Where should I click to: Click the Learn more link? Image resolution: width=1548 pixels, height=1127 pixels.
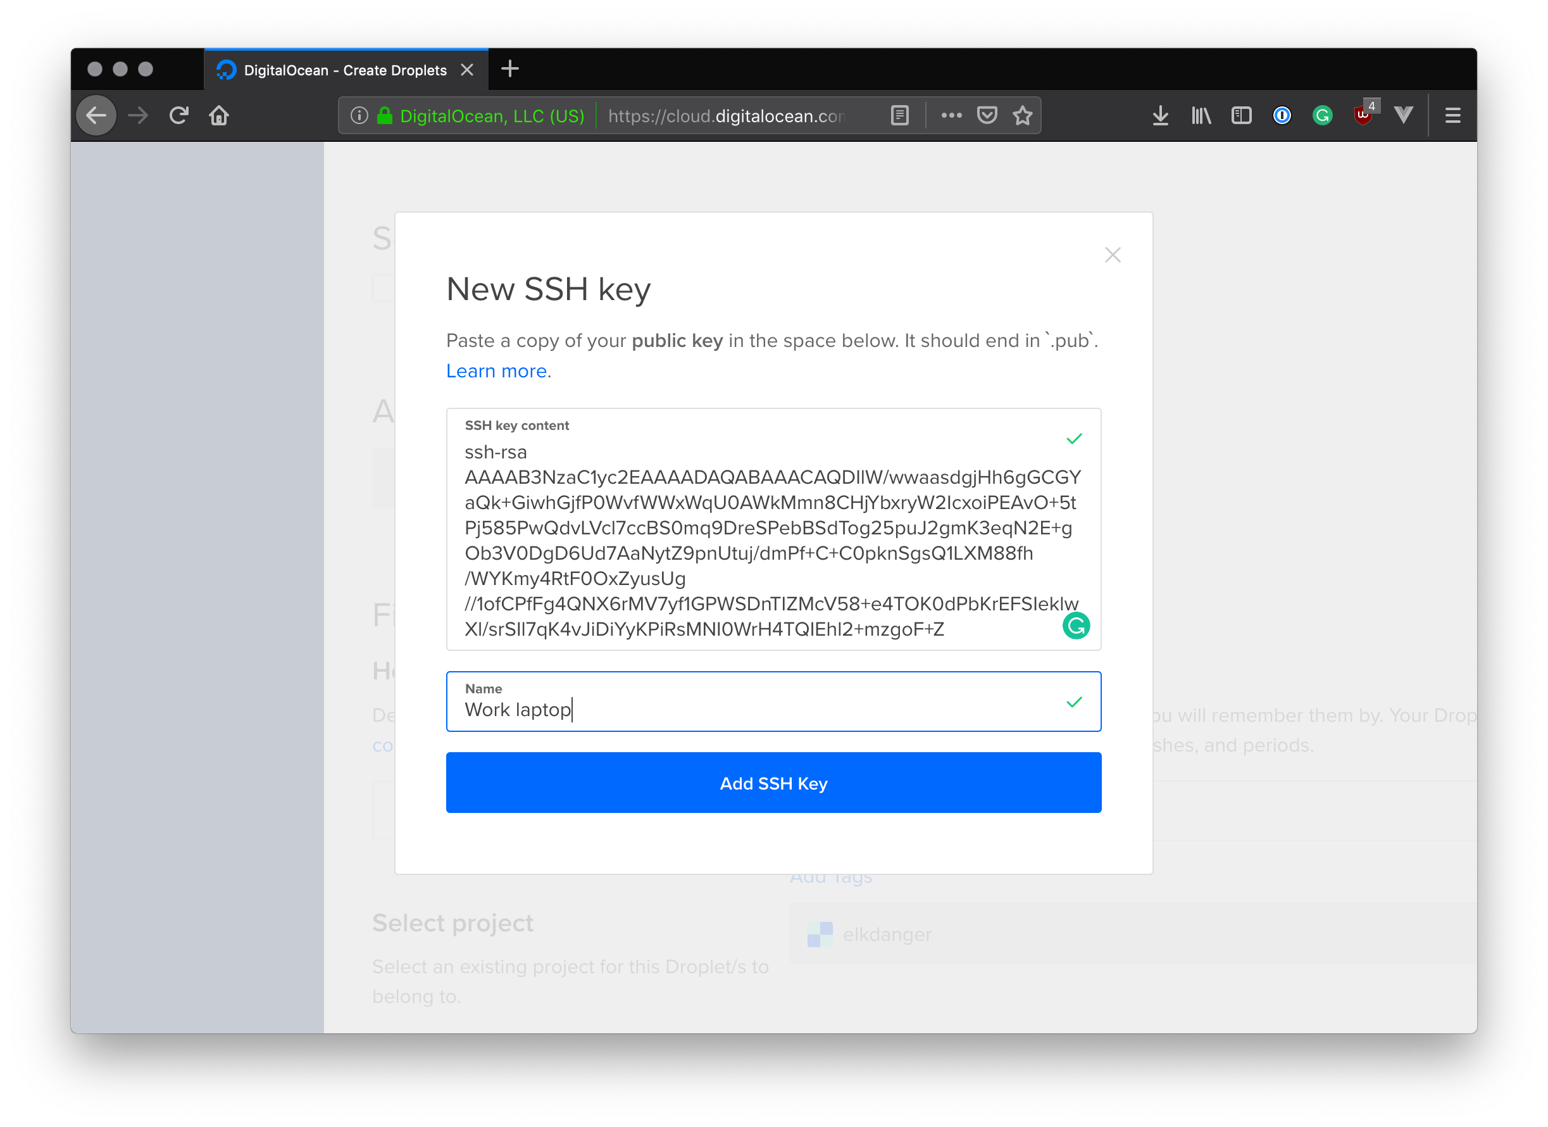[499, 370]
